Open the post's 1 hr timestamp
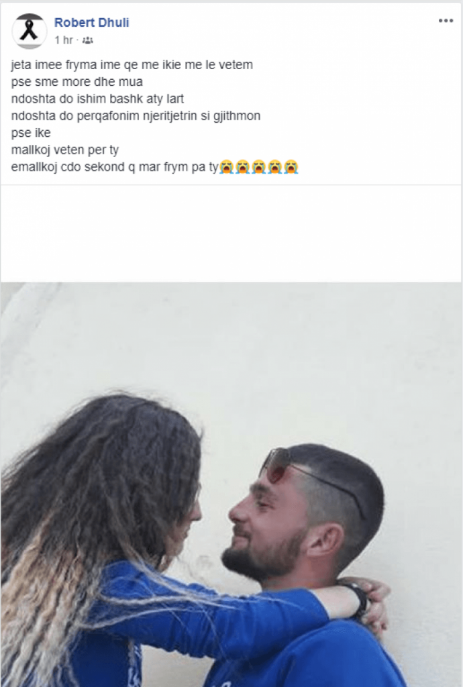Viewport: 463px width, 687px height. coord(64,40)
